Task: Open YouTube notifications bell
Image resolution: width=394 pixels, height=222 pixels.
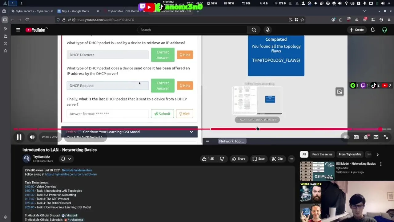Action: click(x=372, y=30)
